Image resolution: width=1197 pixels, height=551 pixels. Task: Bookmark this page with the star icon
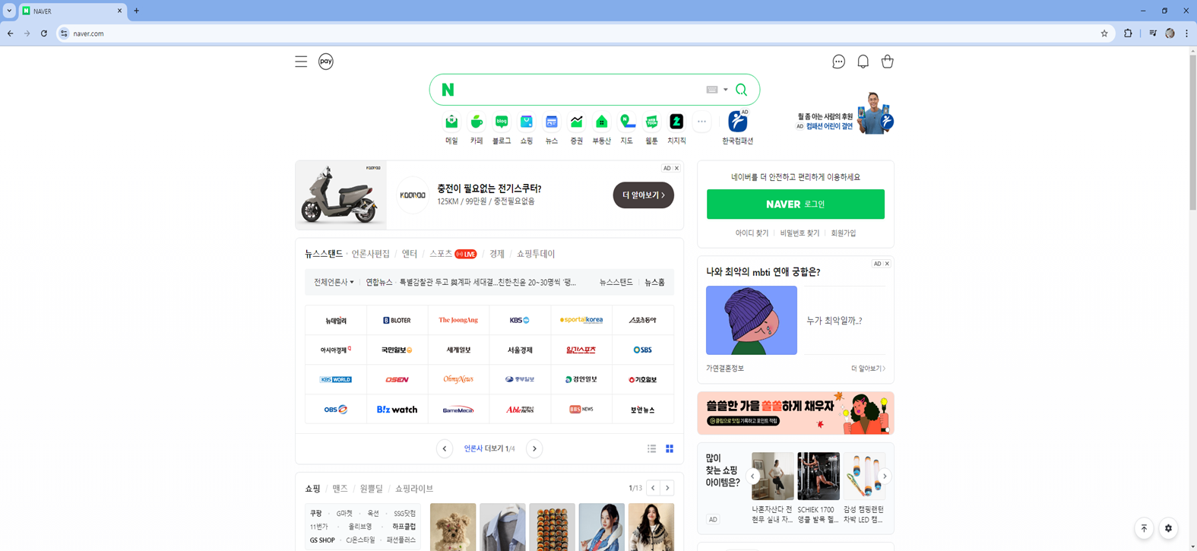click(1104, 33)
